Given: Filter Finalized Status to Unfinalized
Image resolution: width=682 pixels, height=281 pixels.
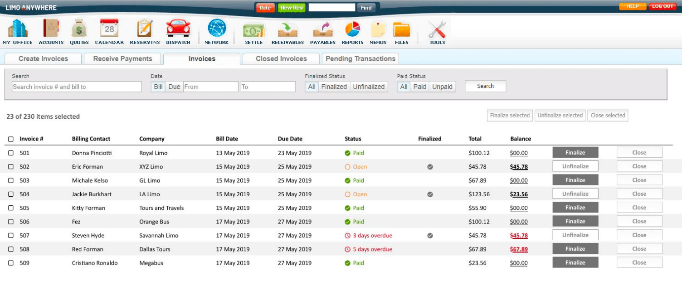Looking at the screenshot, I should [369, 87].
